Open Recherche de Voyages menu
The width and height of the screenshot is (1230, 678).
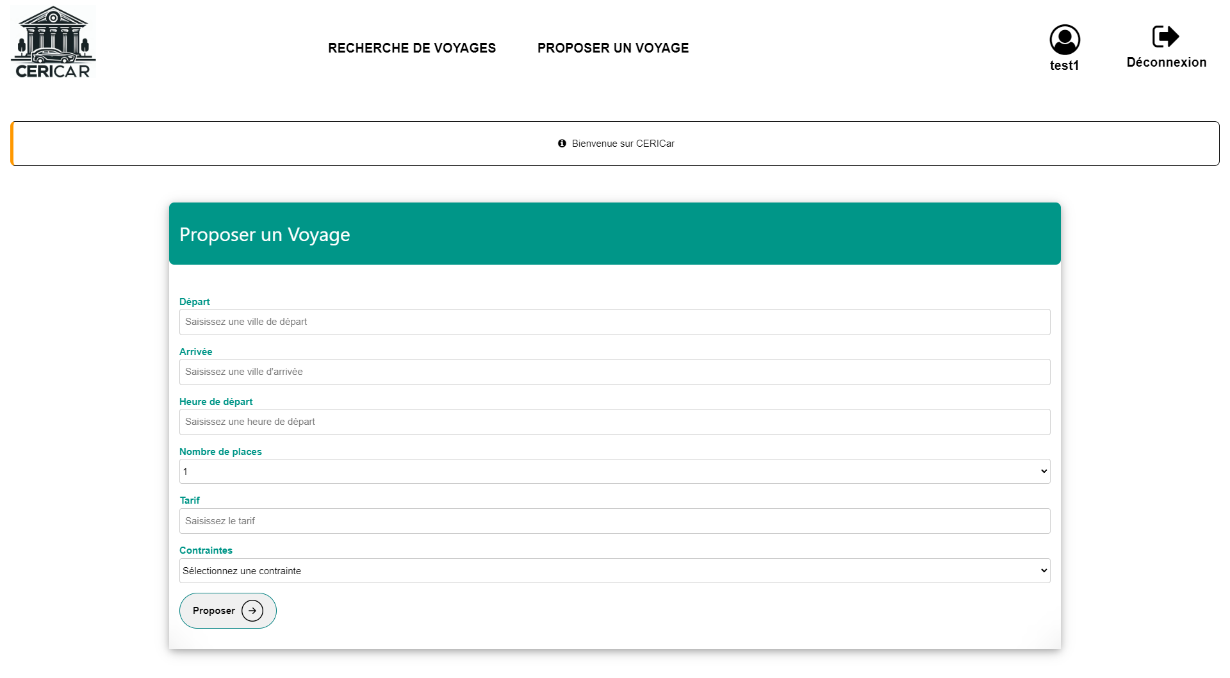coord(412,48)
